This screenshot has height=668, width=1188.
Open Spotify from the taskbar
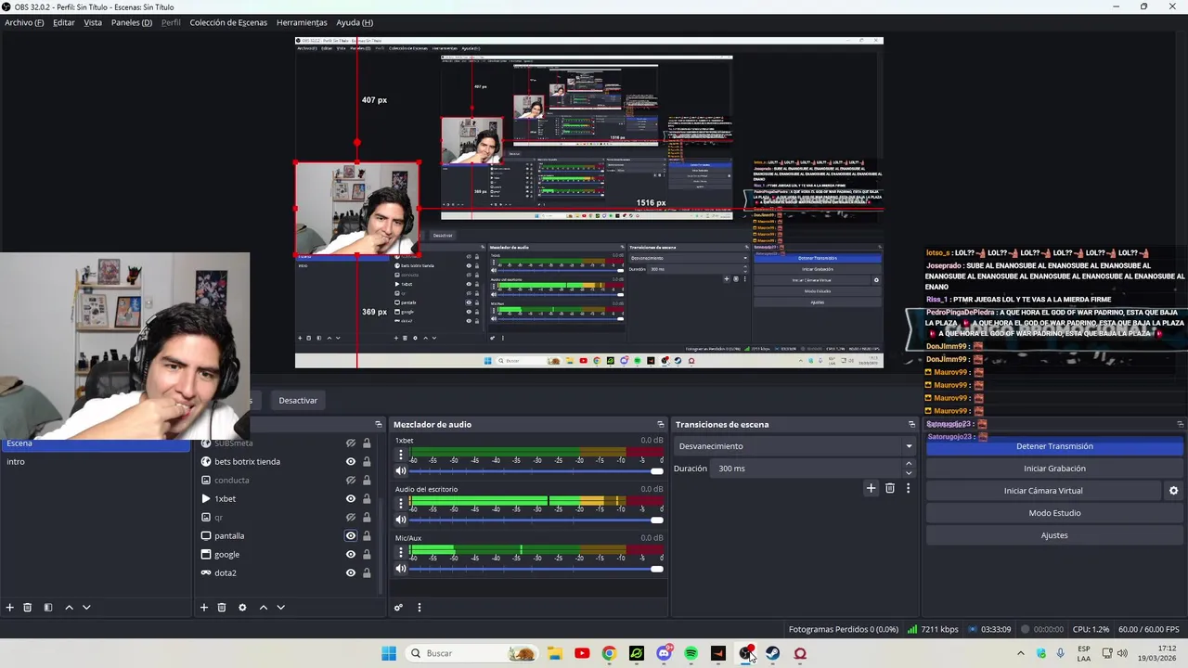pyautogui.click(x=691, y=653)
